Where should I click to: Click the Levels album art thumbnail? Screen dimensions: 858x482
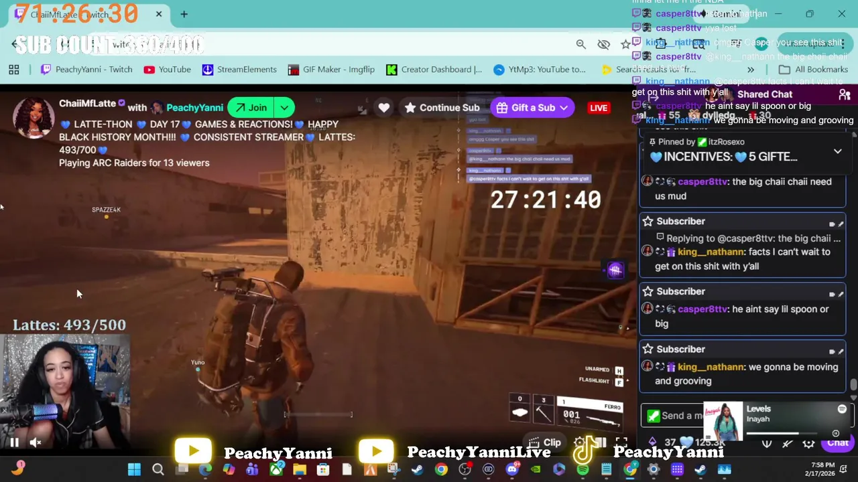[x=723, y=421]
